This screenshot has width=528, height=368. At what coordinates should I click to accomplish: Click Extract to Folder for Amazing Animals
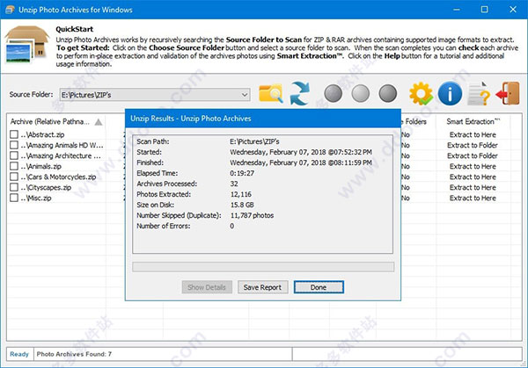click(x=473, y=145)
